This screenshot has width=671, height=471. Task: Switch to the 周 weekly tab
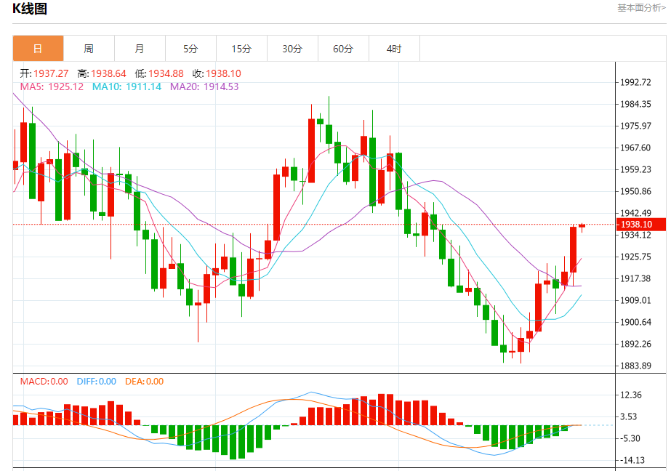point(89,49)
